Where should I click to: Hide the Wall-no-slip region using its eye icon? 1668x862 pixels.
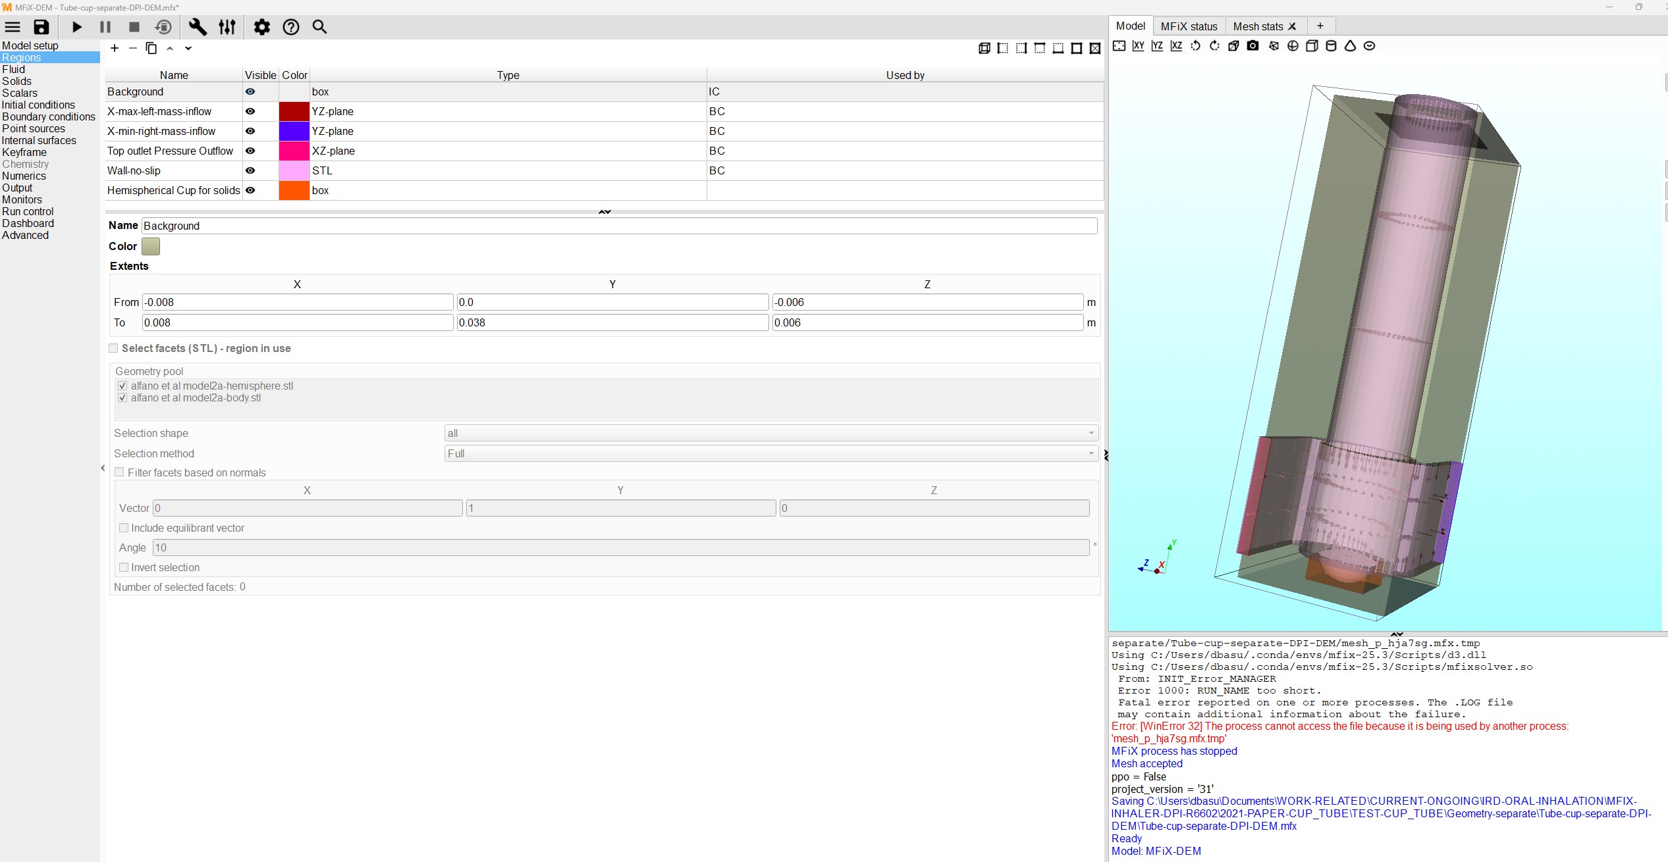pos(250,170)
